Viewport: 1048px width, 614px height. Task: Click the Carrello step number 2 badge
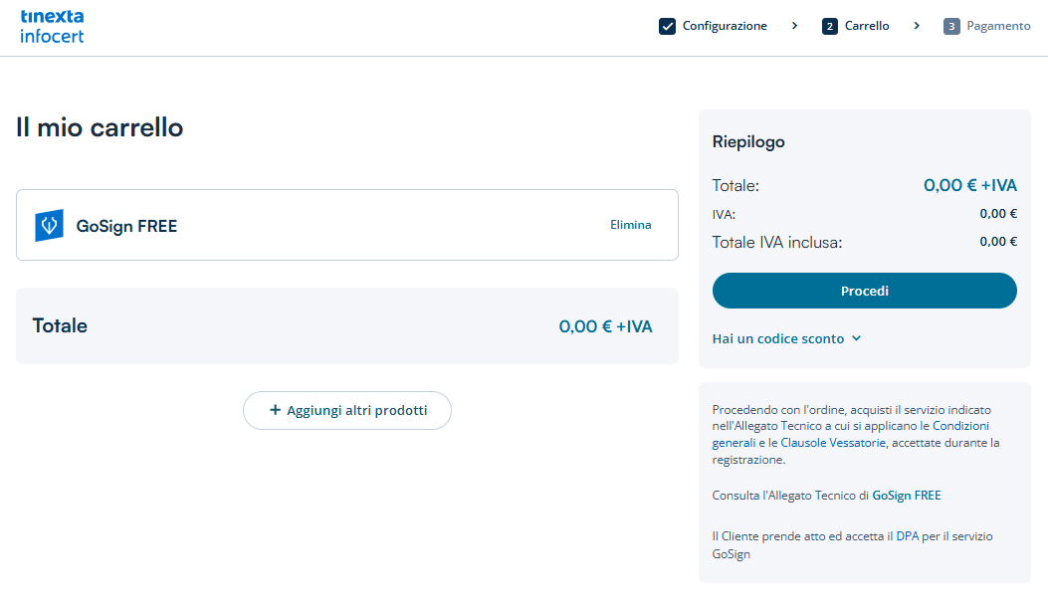(x=830, y=27)
